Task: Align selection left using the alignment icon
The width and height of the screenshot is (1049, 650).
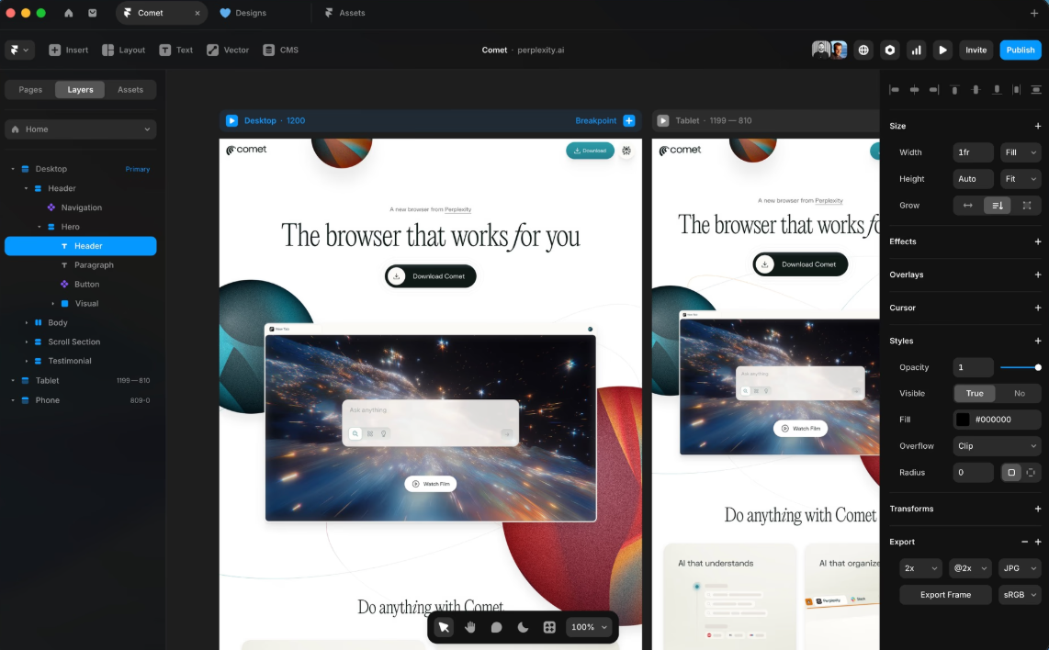Action: [892, 89]
